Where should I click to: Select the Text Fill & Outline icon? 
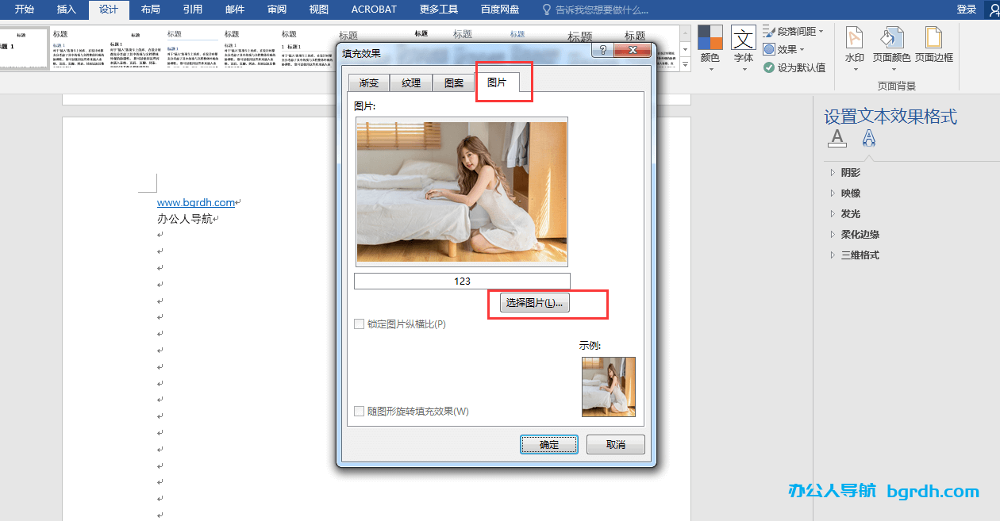click(x=837, y=139)
